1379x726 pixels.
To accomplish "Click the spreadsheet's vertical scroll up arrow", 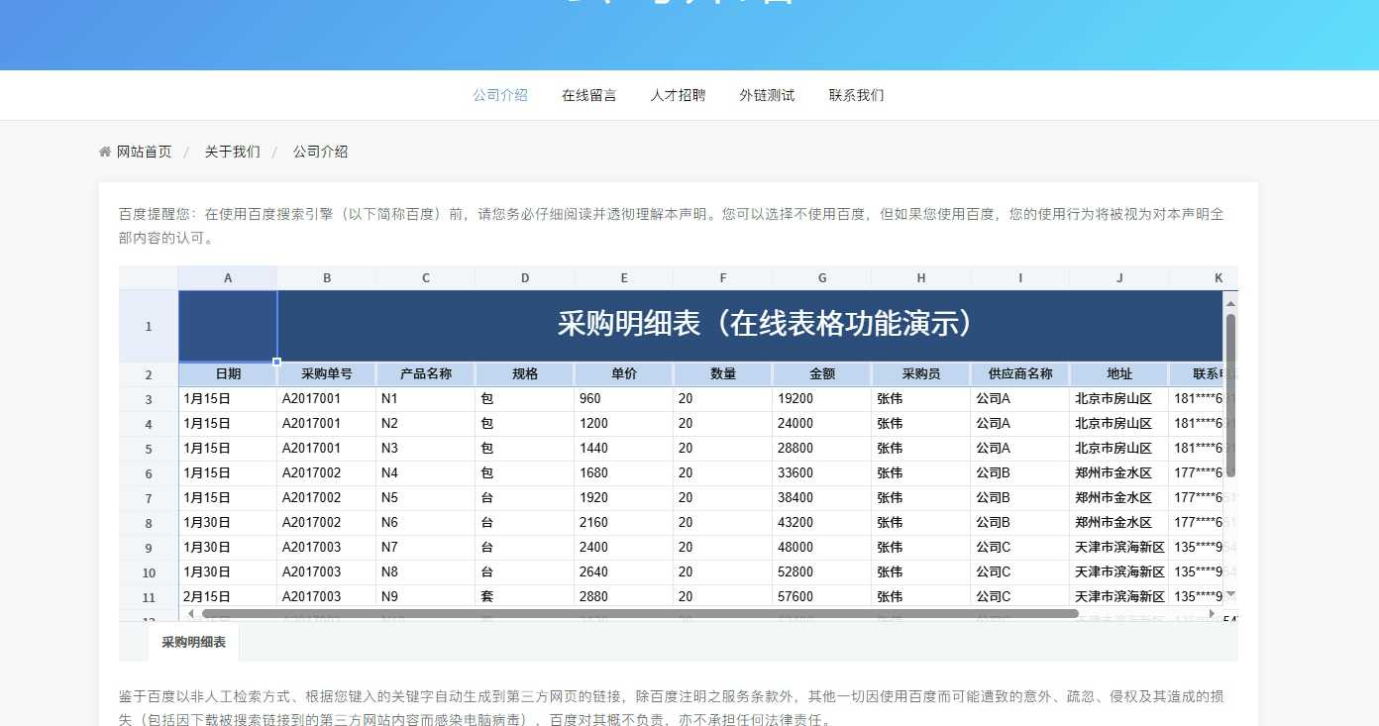I will point(1230,303).
